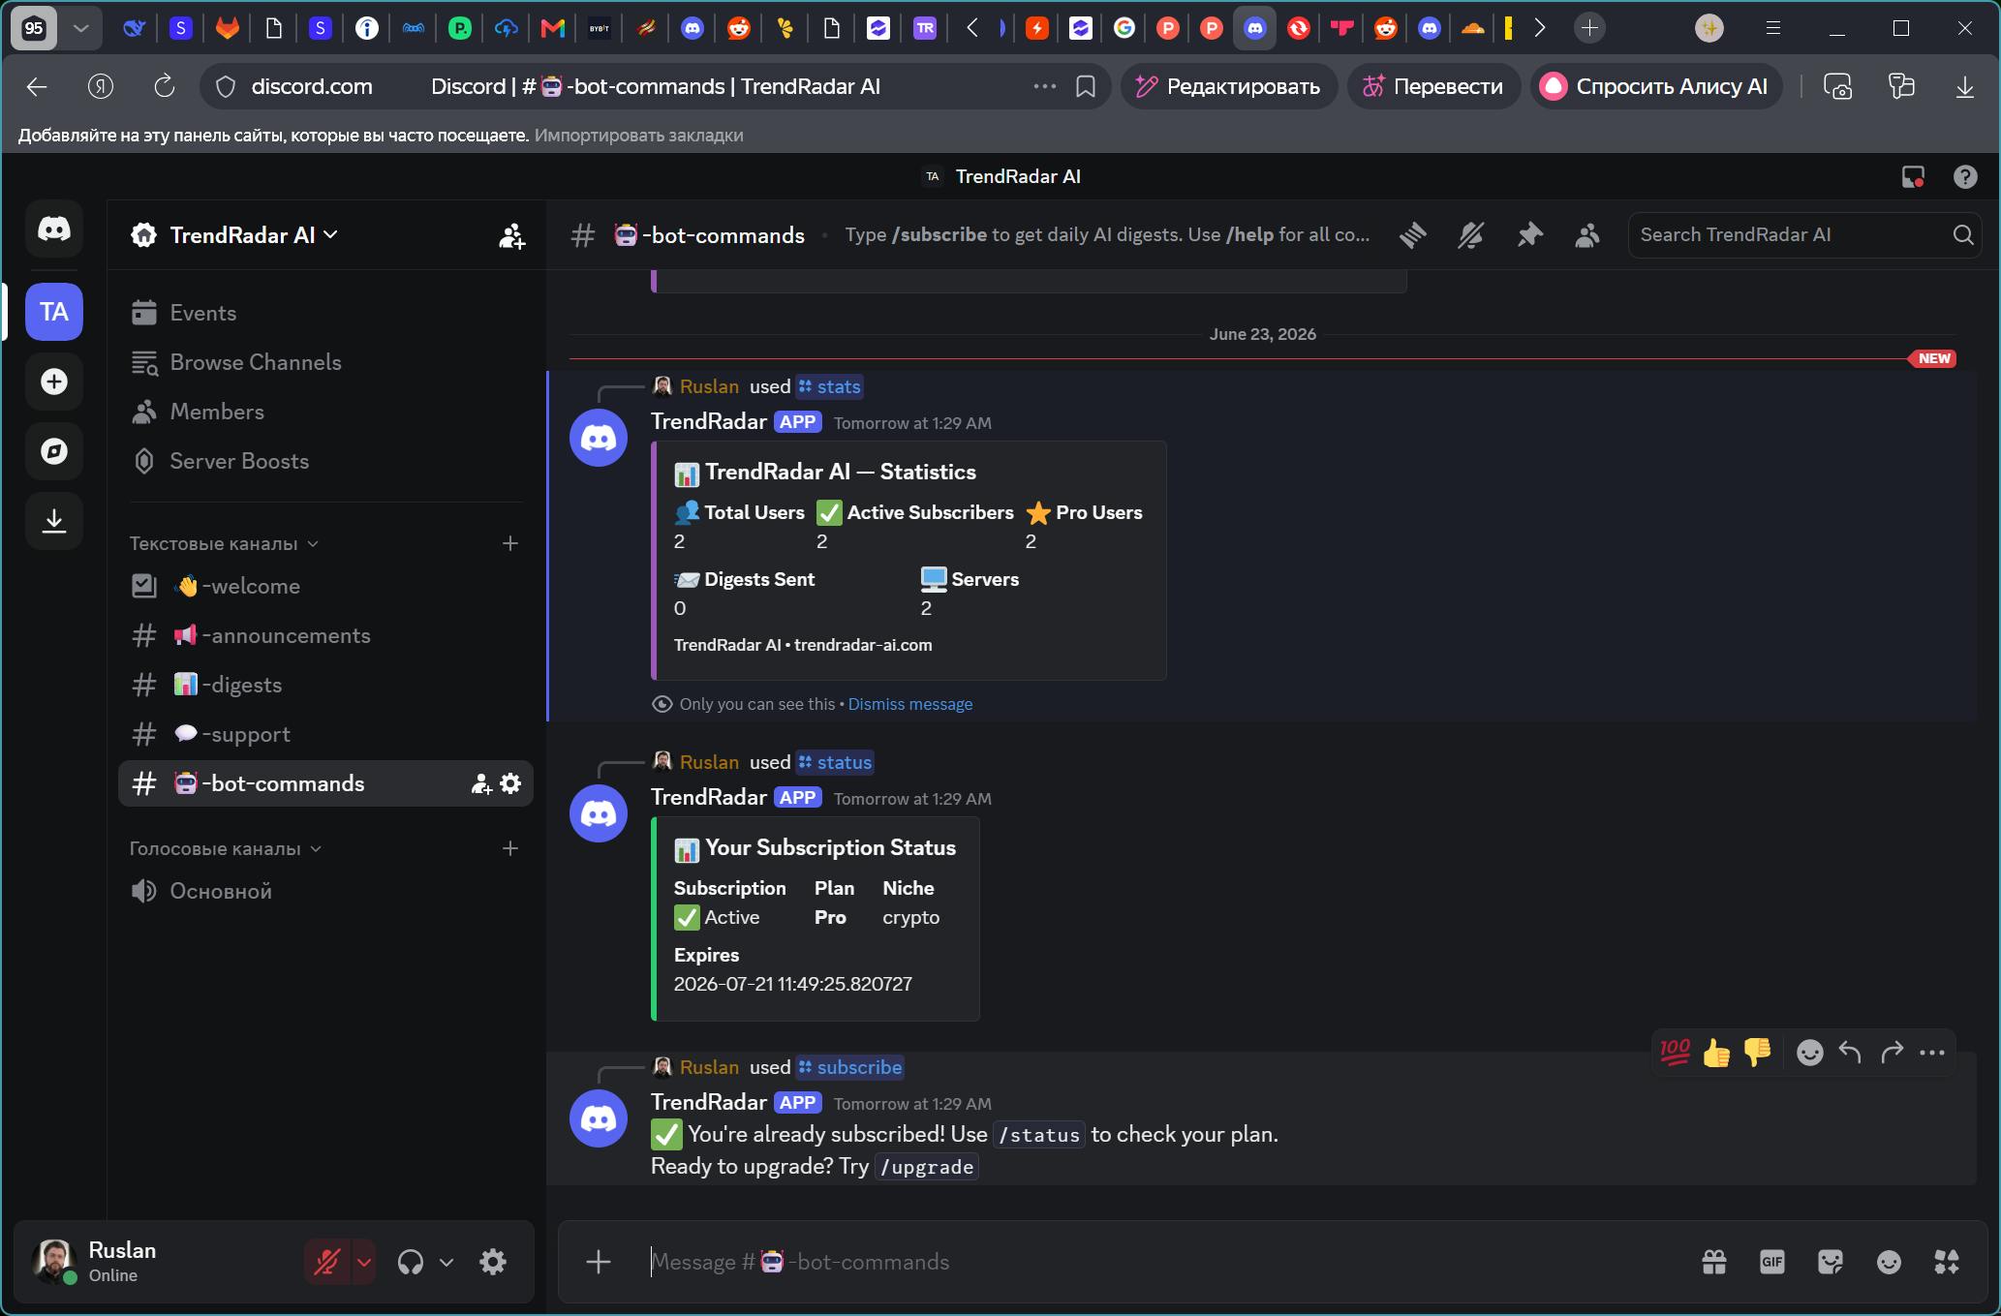
Task: Switch to support channel
Action: [x=325, y=734]
